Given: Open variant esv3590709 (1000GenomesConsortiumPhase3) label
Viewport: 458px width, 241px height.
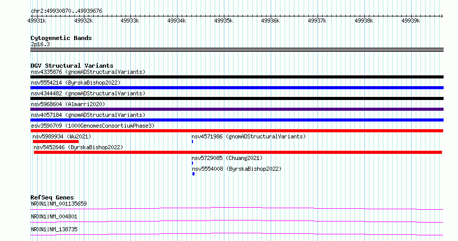Looking at the screenshot, I should tap(93, 126).
